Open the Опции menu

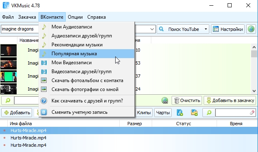75,17
